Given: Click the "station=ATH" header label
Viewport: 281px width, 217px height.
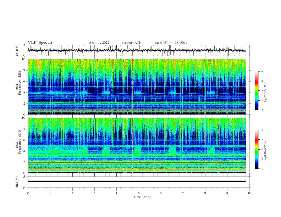Looking at the screenshot, I should coord(132,43).
